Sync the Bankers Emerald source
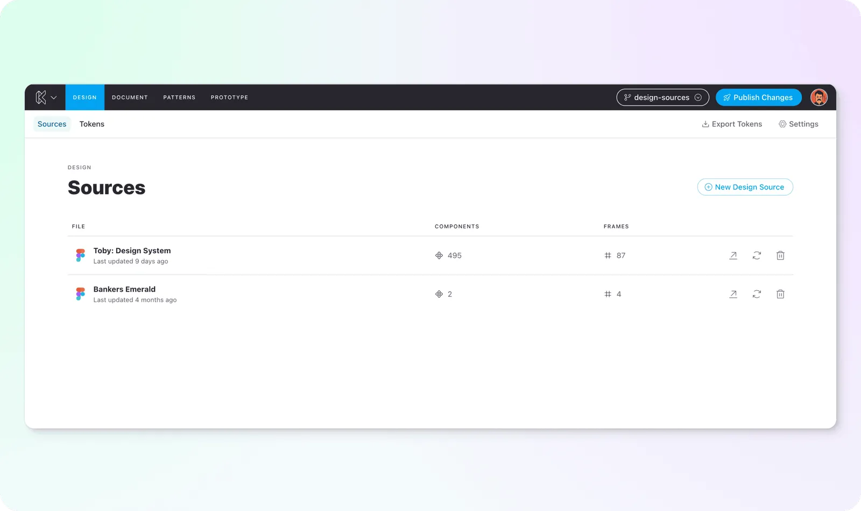861x511 pixels. (x=757, y=294)
